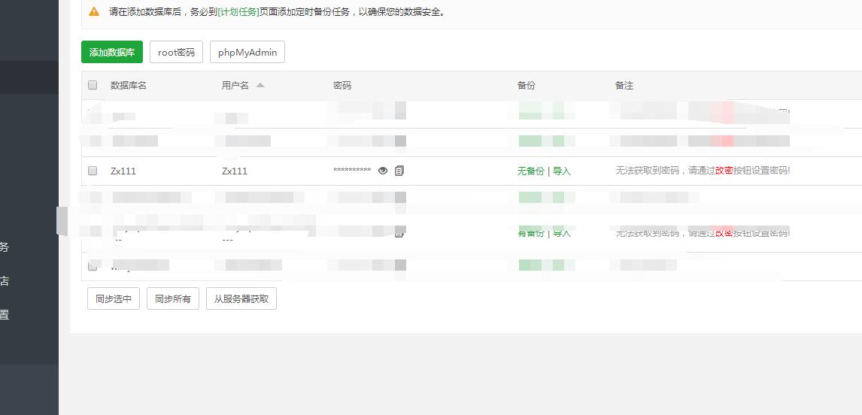Open the 计划任务 link in the notice
This screenshot has width=862, height=415.
(238, 12)
